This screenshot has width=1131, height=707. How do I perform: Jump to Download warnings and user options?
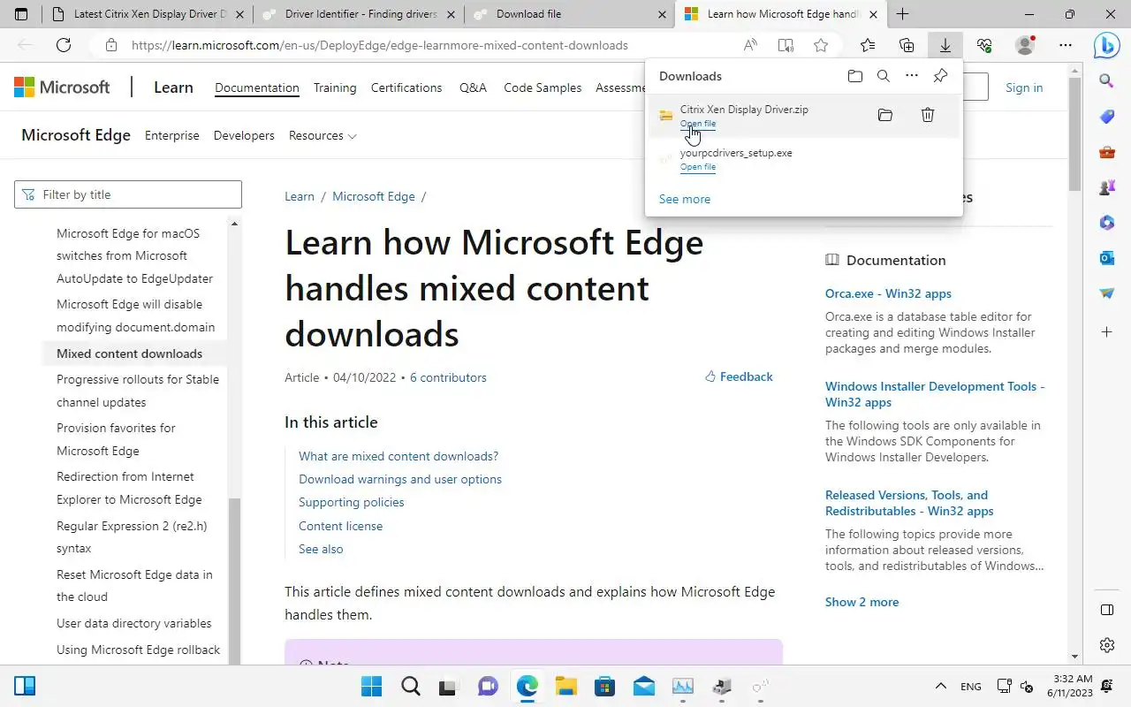point(400,479)
